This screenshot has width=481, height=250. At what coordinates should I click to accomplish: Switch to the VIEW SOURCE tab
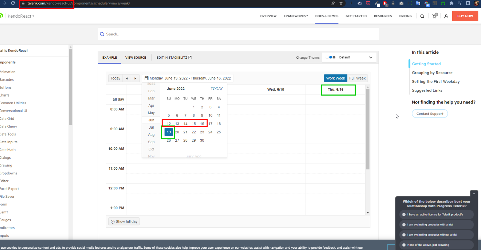pos(136,58)
